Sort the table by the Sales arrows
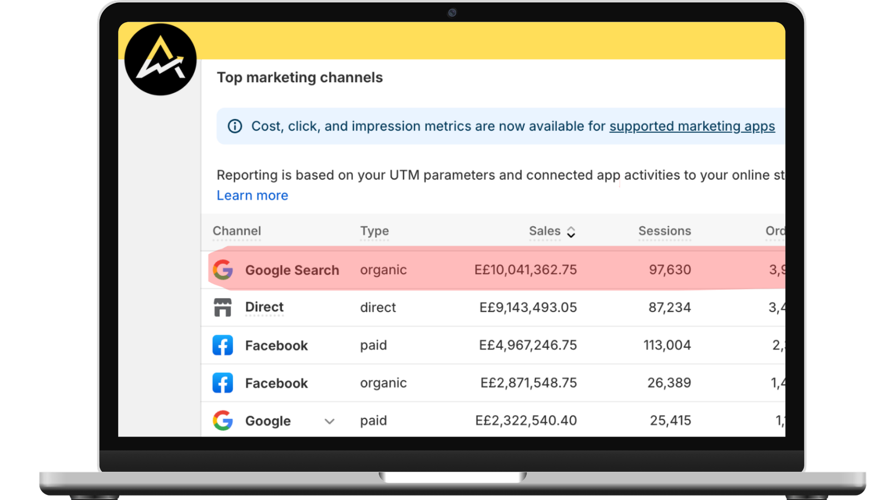Screen dimensions: 890x500 (571, 232)
